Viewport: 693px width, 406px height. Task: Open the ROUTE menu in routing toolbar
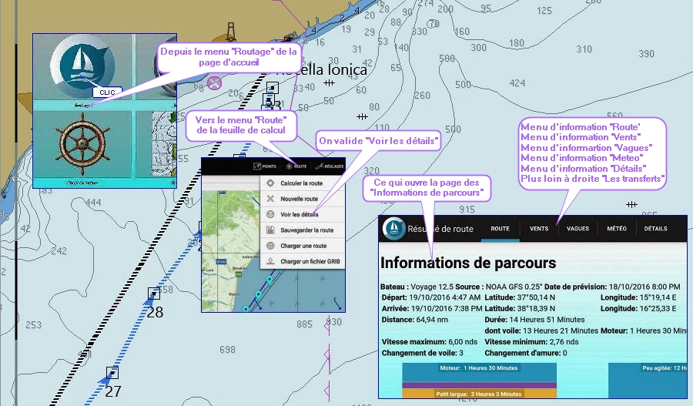coord(296,166)
